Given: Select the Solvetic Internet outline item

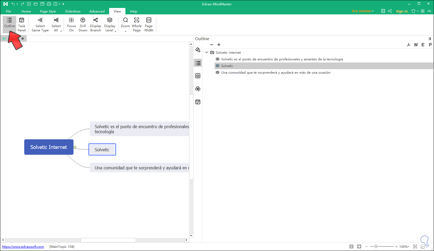Looking at the screenshot, I should pos(228,53).
